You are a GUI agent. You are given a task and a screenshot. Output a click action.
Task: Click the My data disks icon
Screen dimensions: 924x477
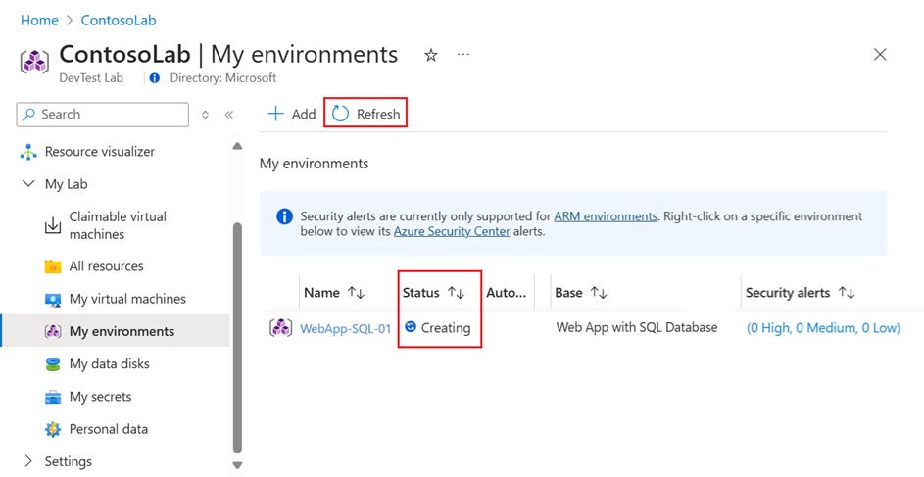[53, 364]
